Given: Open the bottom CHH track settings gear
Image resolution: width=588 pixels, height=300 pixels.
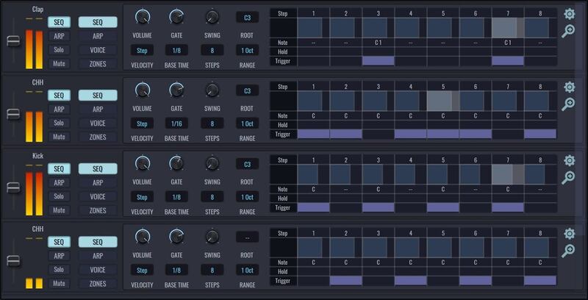Looking at the screenshot, I should pos(569,235).
